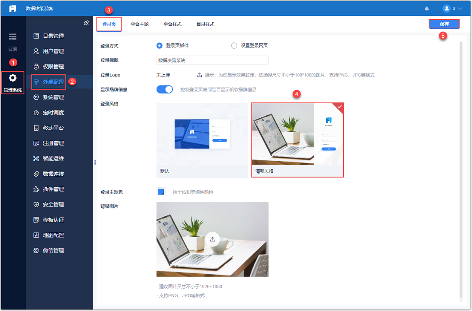The width and height of the screenshot is (472, 311).
Task: Choose the 默认 login style thumbnail
Action: 202,140
